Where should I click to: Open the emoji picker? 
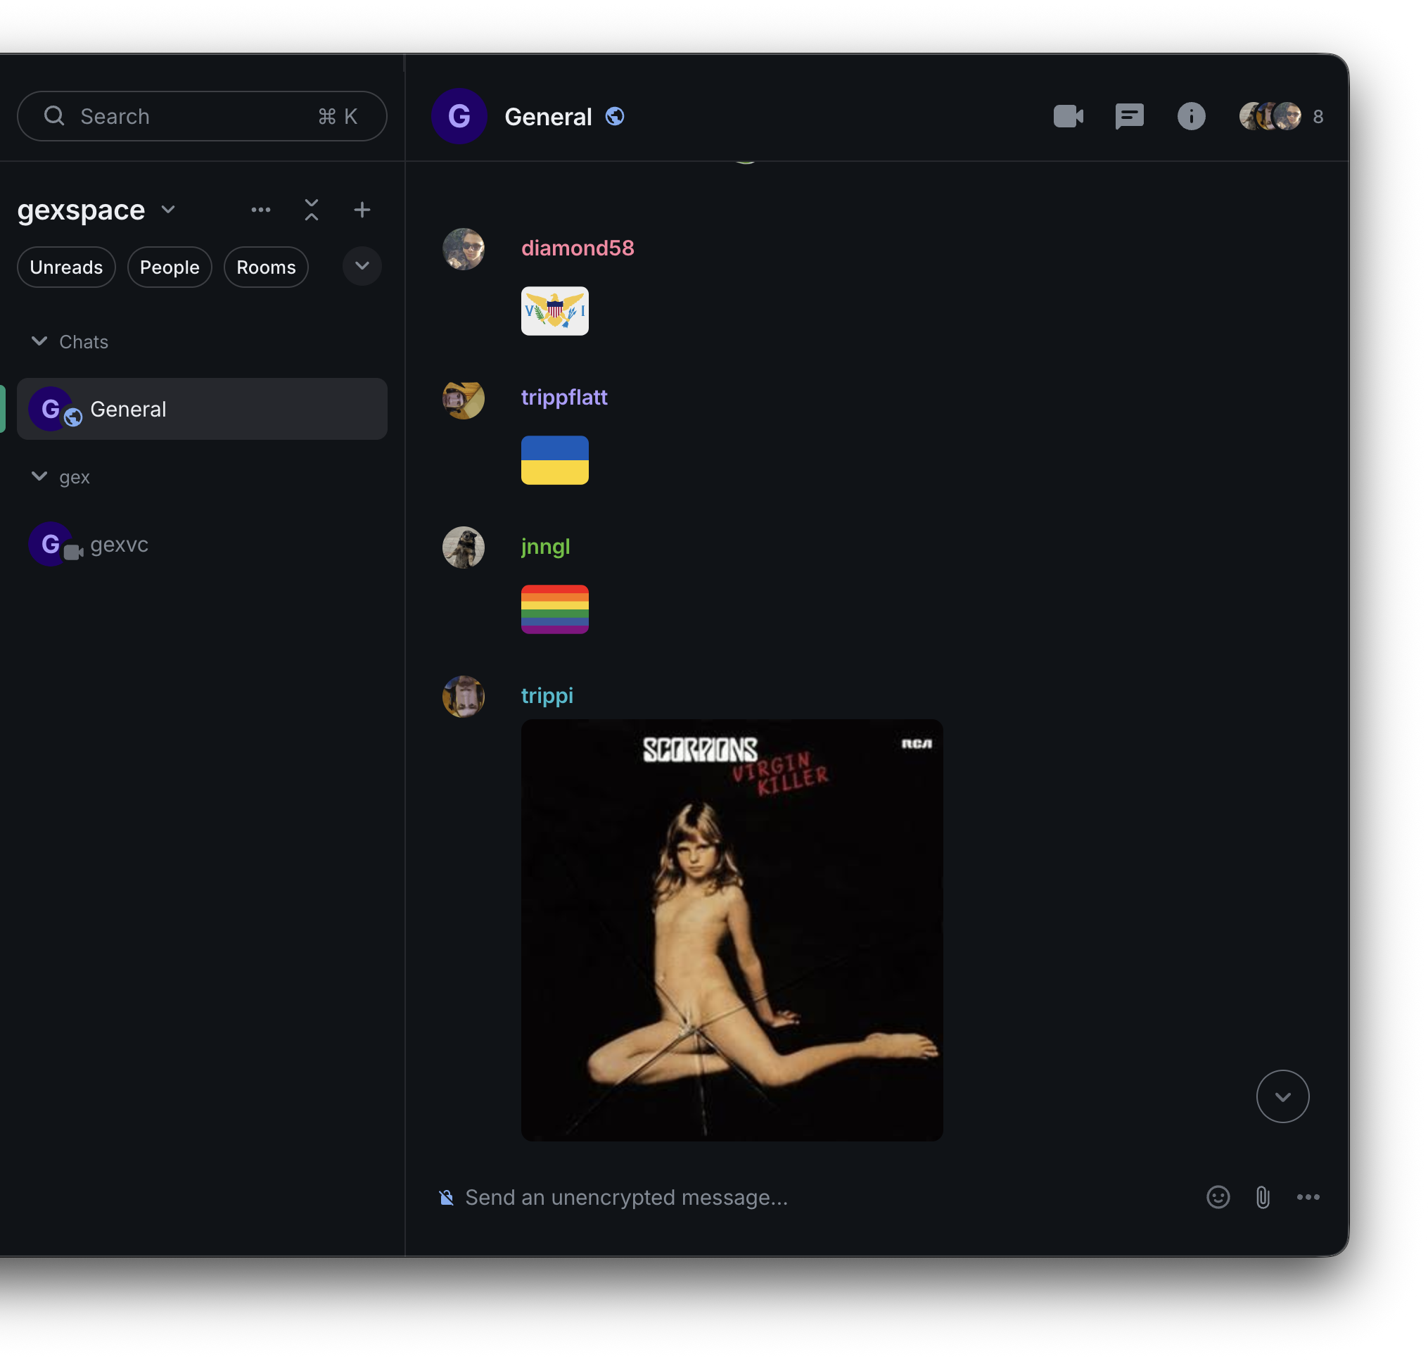pos(1217,1196)
